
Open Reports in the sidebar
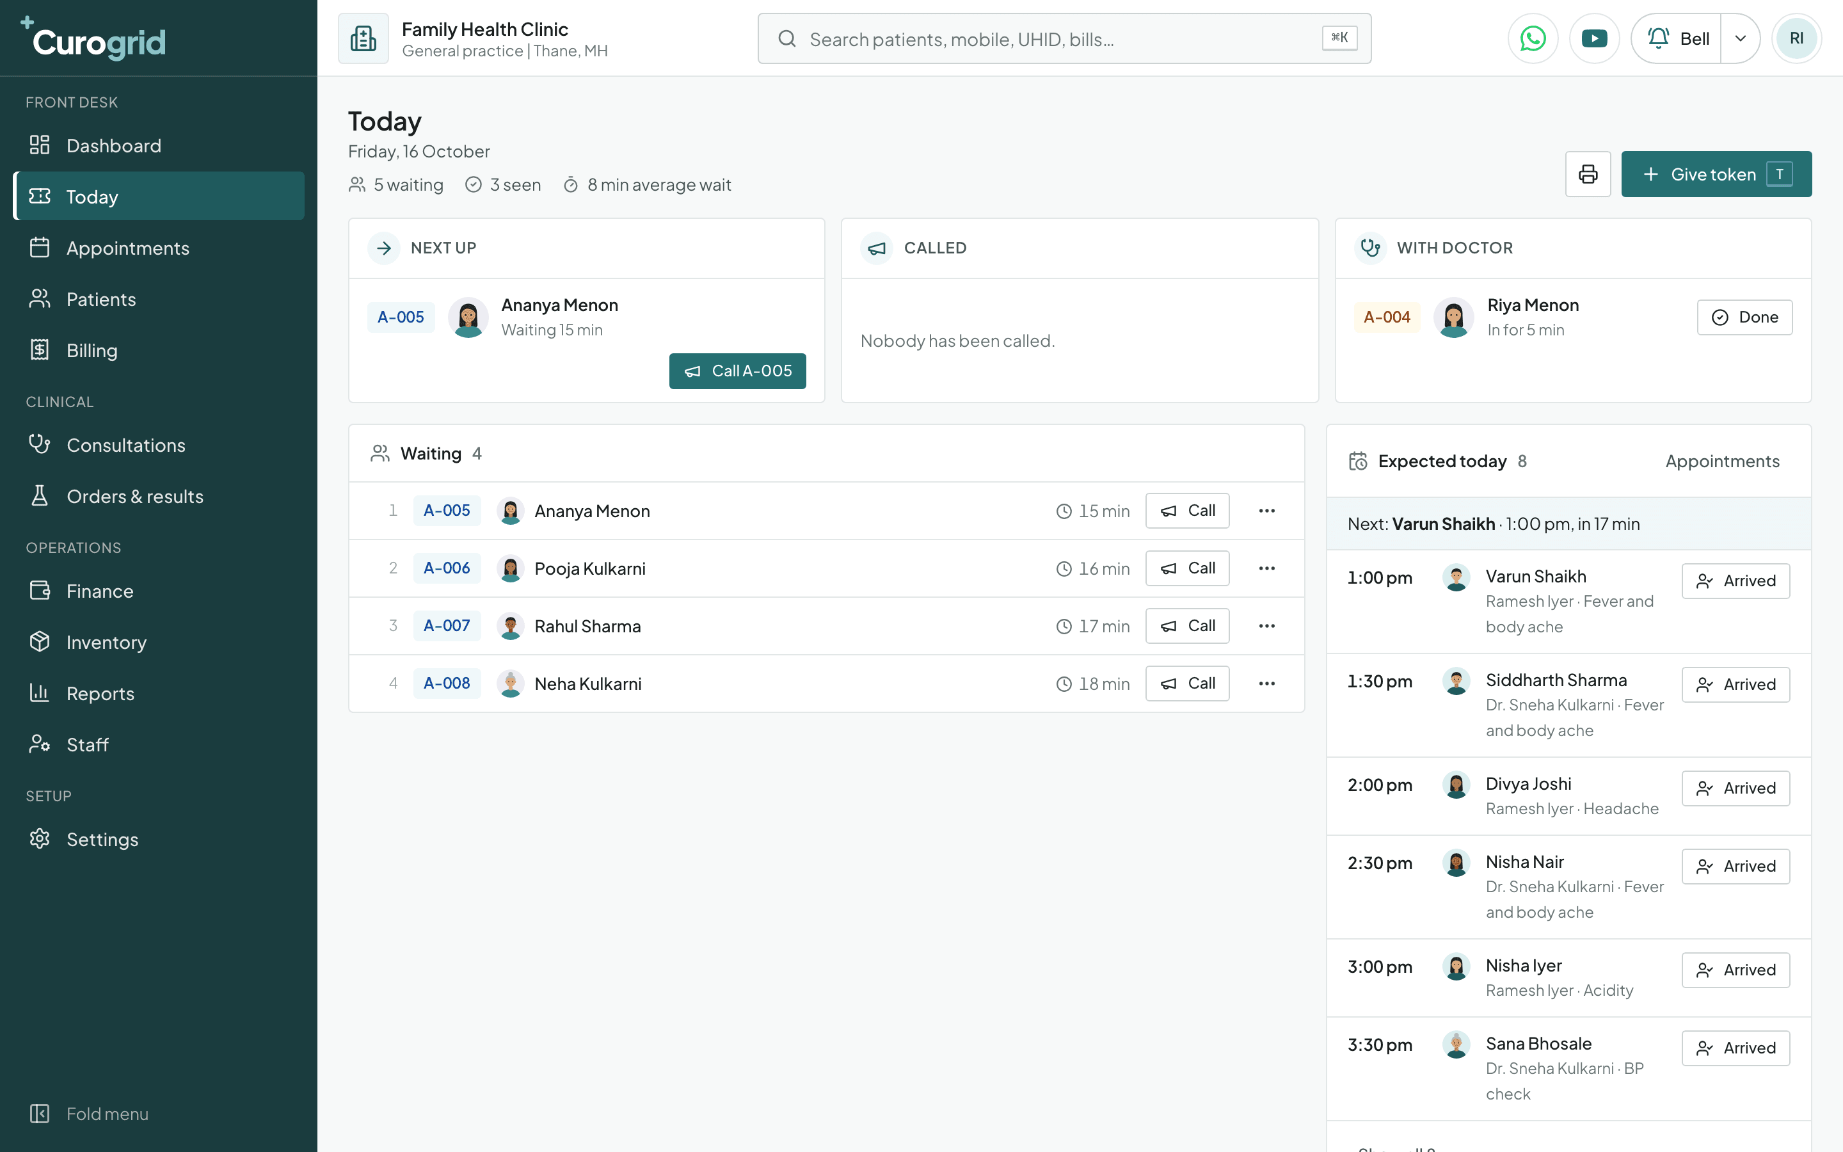pyautogui.click(x=159, y=693)
